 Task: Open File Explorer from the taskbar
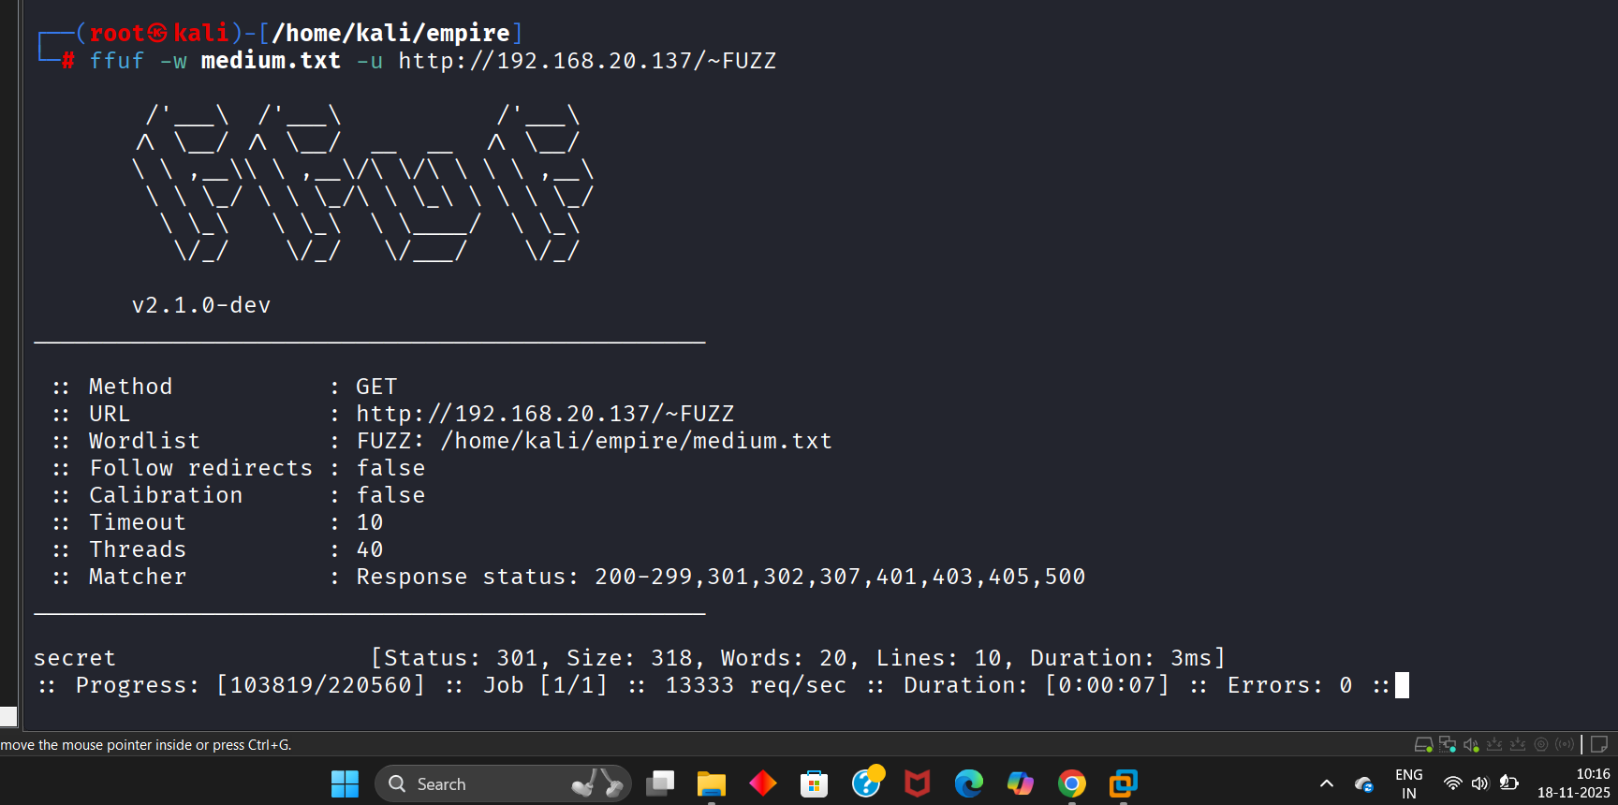(x=712, y=783)
